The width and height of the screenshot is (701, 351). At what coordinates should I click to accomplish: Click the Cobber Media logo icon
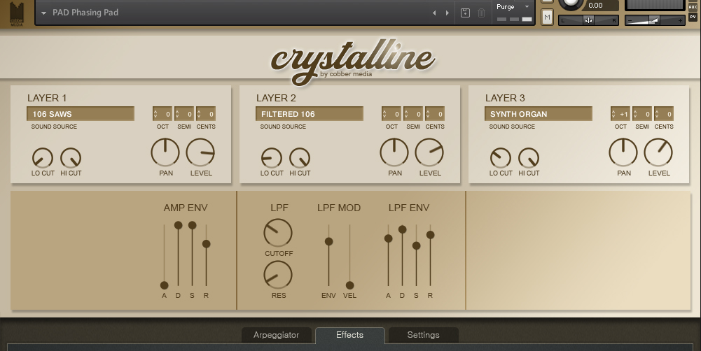(x=17, y=13)
